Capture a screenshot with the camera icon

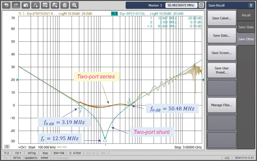(25, 5)
